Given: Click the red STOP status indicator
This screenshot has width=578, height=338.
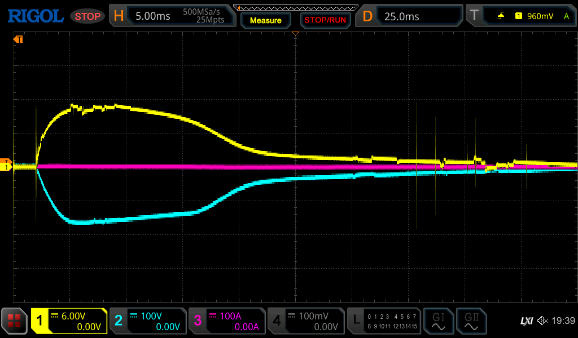Looking at the screenshot, I should tap(87, 16).
